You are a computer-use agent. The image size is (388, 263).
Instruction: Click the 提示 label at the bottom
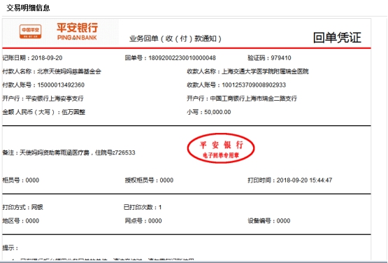(10, 248)
